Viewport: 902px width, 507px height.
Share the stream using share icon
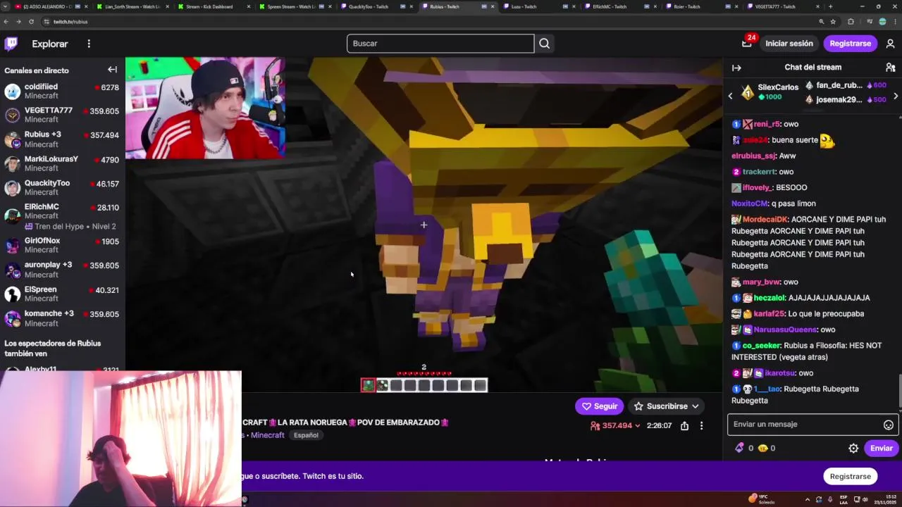[x=684, y=425]
